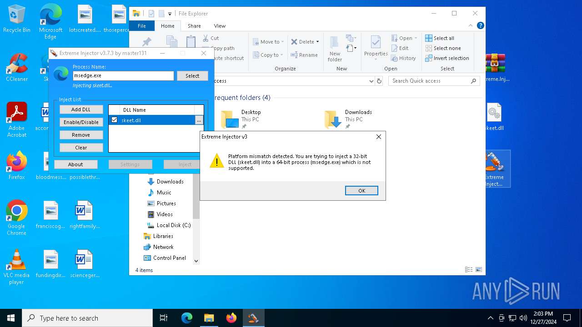
Task: Open File Explorer help icon
Action: point(480,26)
